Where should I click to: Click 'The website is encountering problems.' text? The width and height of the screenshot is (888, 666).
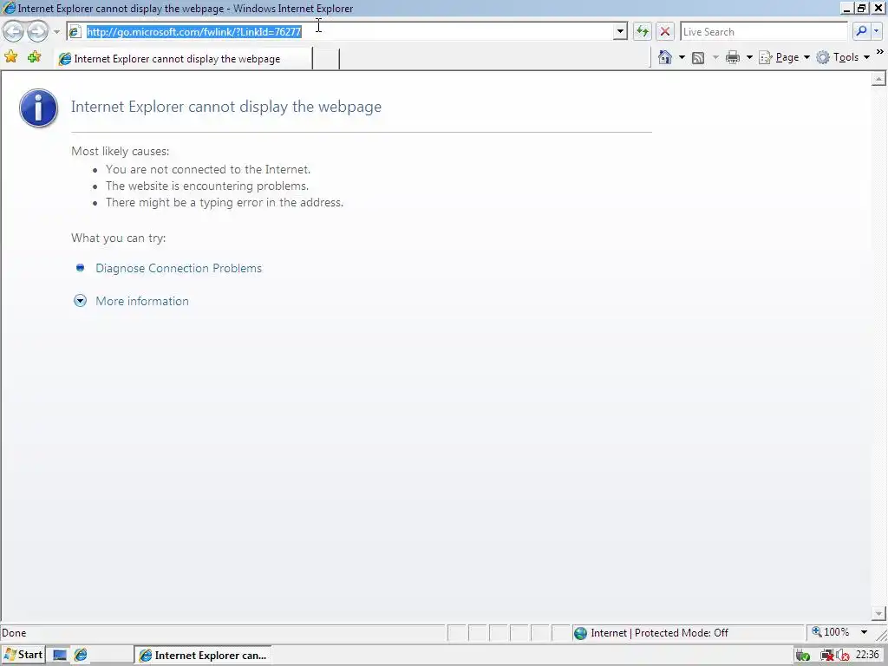point(207,186)
